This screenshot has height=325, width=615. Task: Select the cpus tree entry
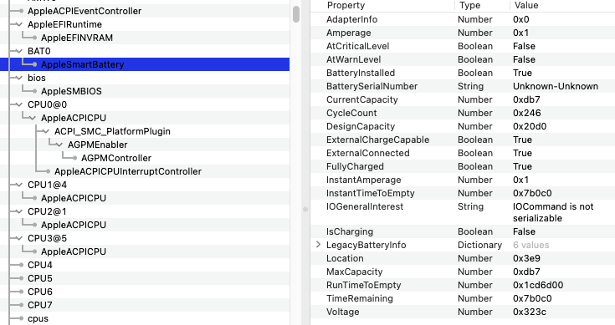pyautogui.click(x=38, y=318)
